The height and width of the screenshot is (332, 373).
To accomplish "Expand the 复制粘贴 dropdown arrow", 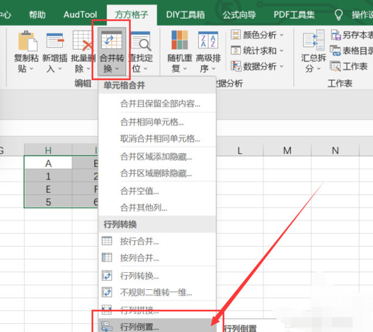I will (32, 69).
